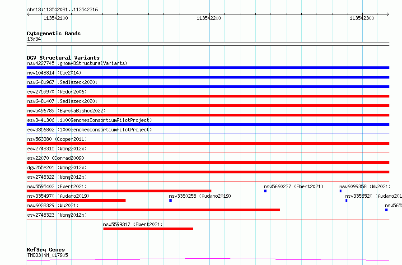This screenshot has height=265, width=402.
Task: Select esv2748315 (Wong2012b) label
Action: coord(57,149)
